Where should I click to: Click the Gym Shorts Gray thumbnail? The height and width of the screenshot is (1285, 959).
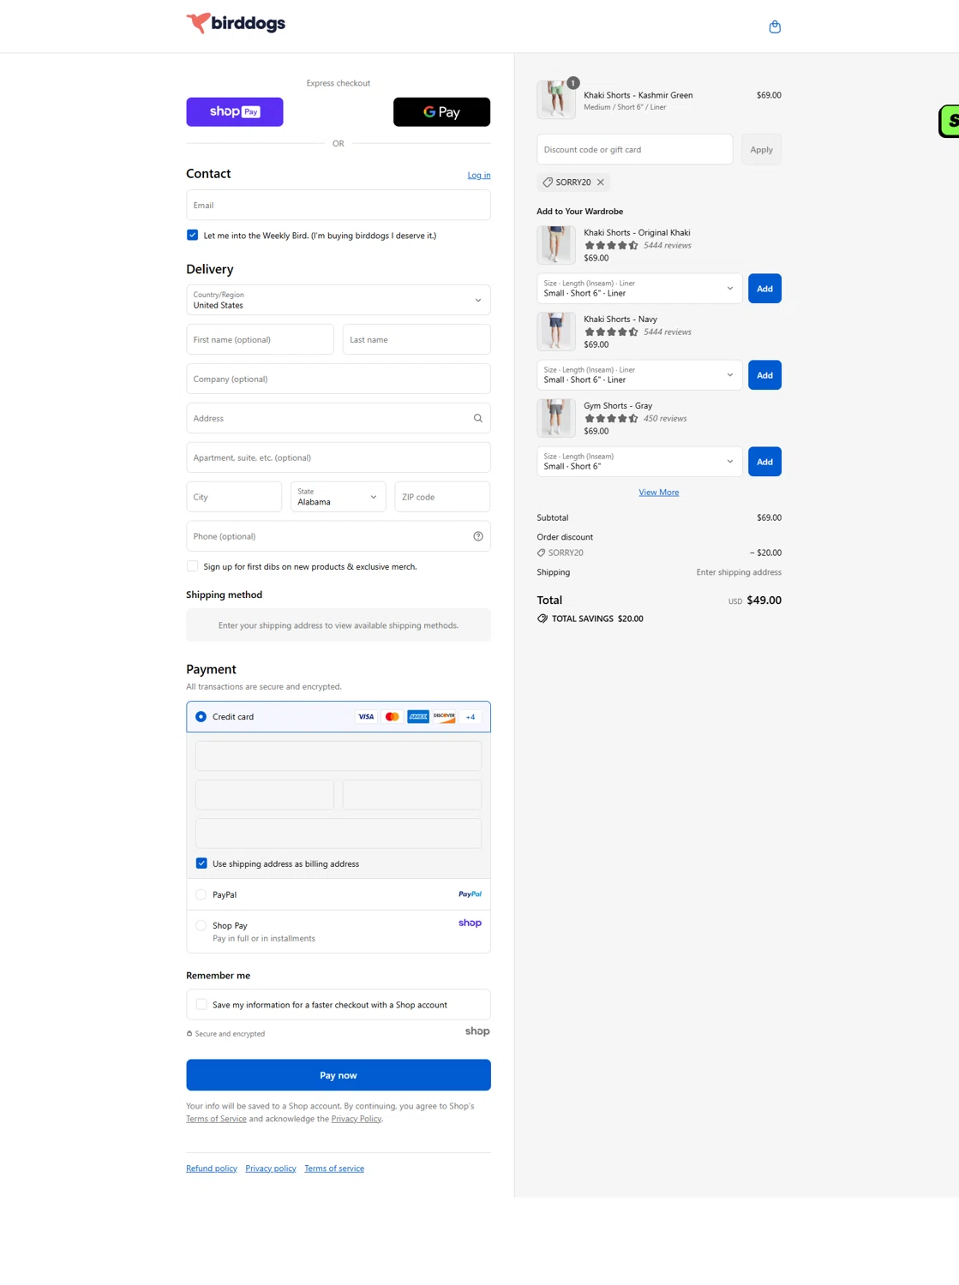(556, 418)
